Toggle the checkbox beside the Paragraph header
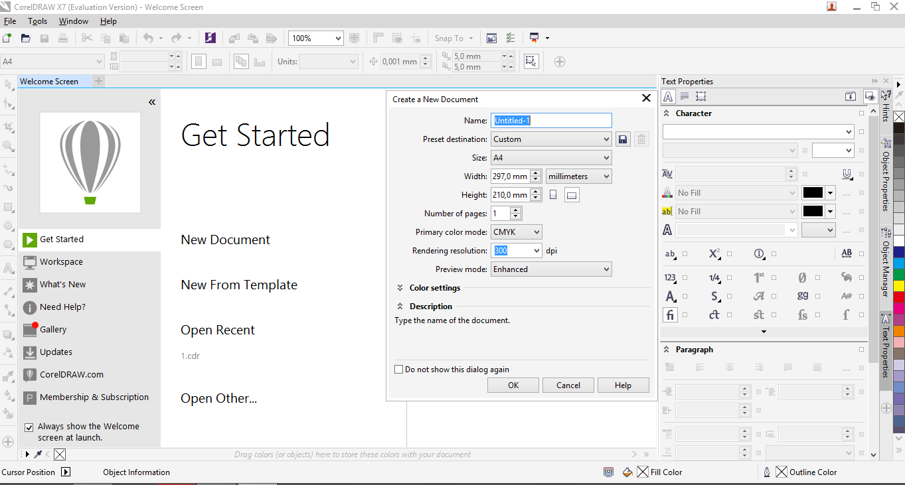Viewport: 905px width, 485px height. click(861, 350)
